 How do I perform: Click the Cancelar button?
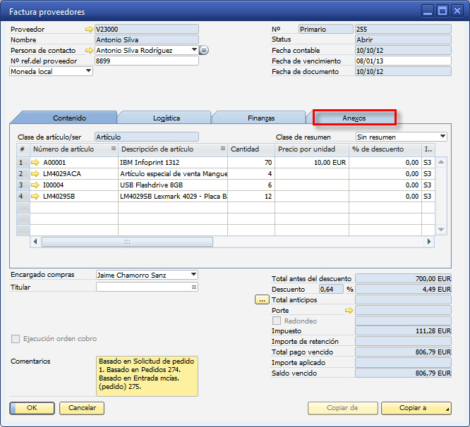tap(82, 408)
